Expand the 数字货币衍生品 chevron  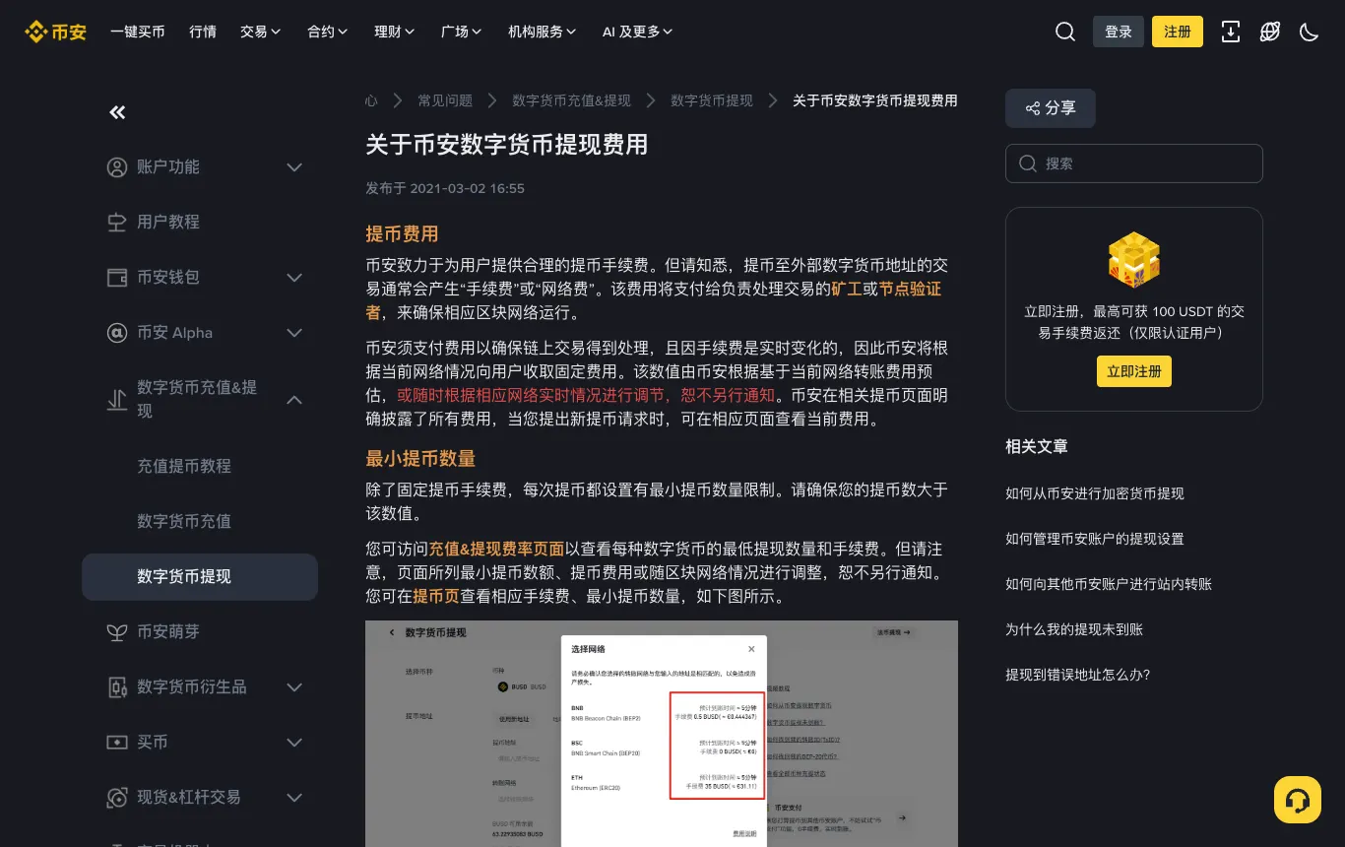294,687
